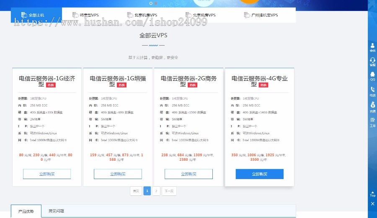Go to page 2 in pagination
The height and width of the screenshot is (218, 377).
pyautogui.click(x=156, y=191)
